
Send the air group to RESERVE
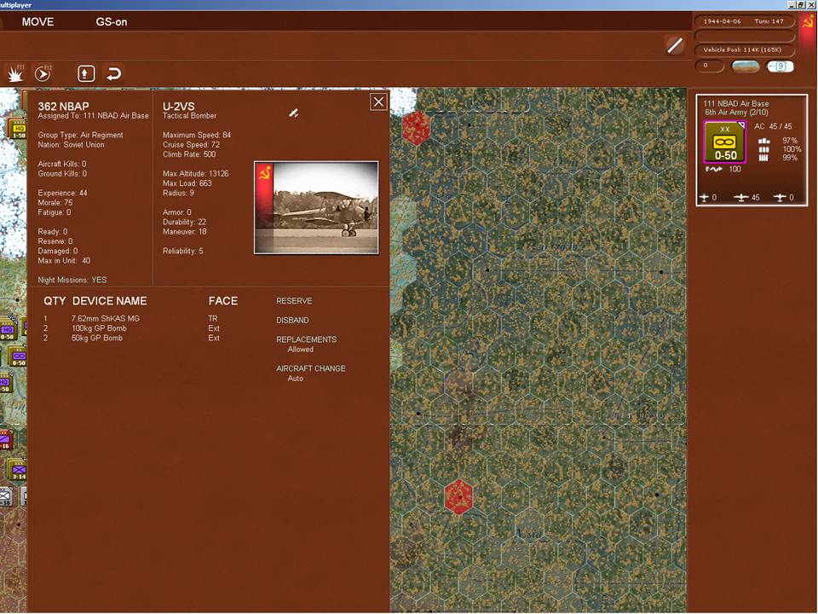[294, 301]
